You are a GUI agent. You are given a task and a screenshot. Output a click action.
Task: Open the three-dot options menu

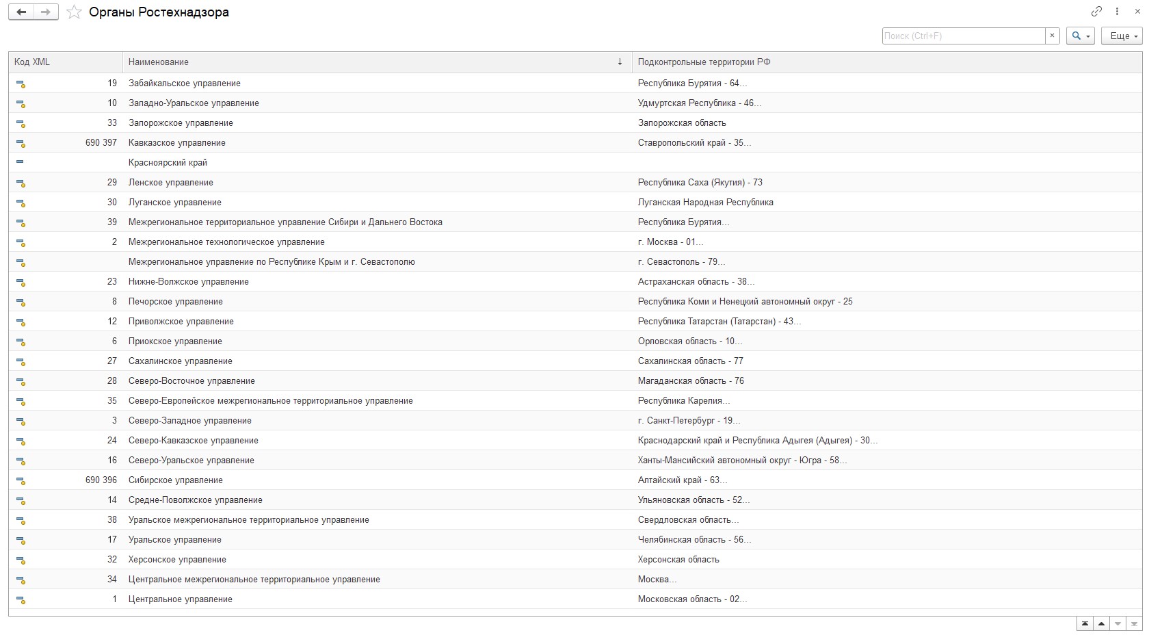point(1117,12)
